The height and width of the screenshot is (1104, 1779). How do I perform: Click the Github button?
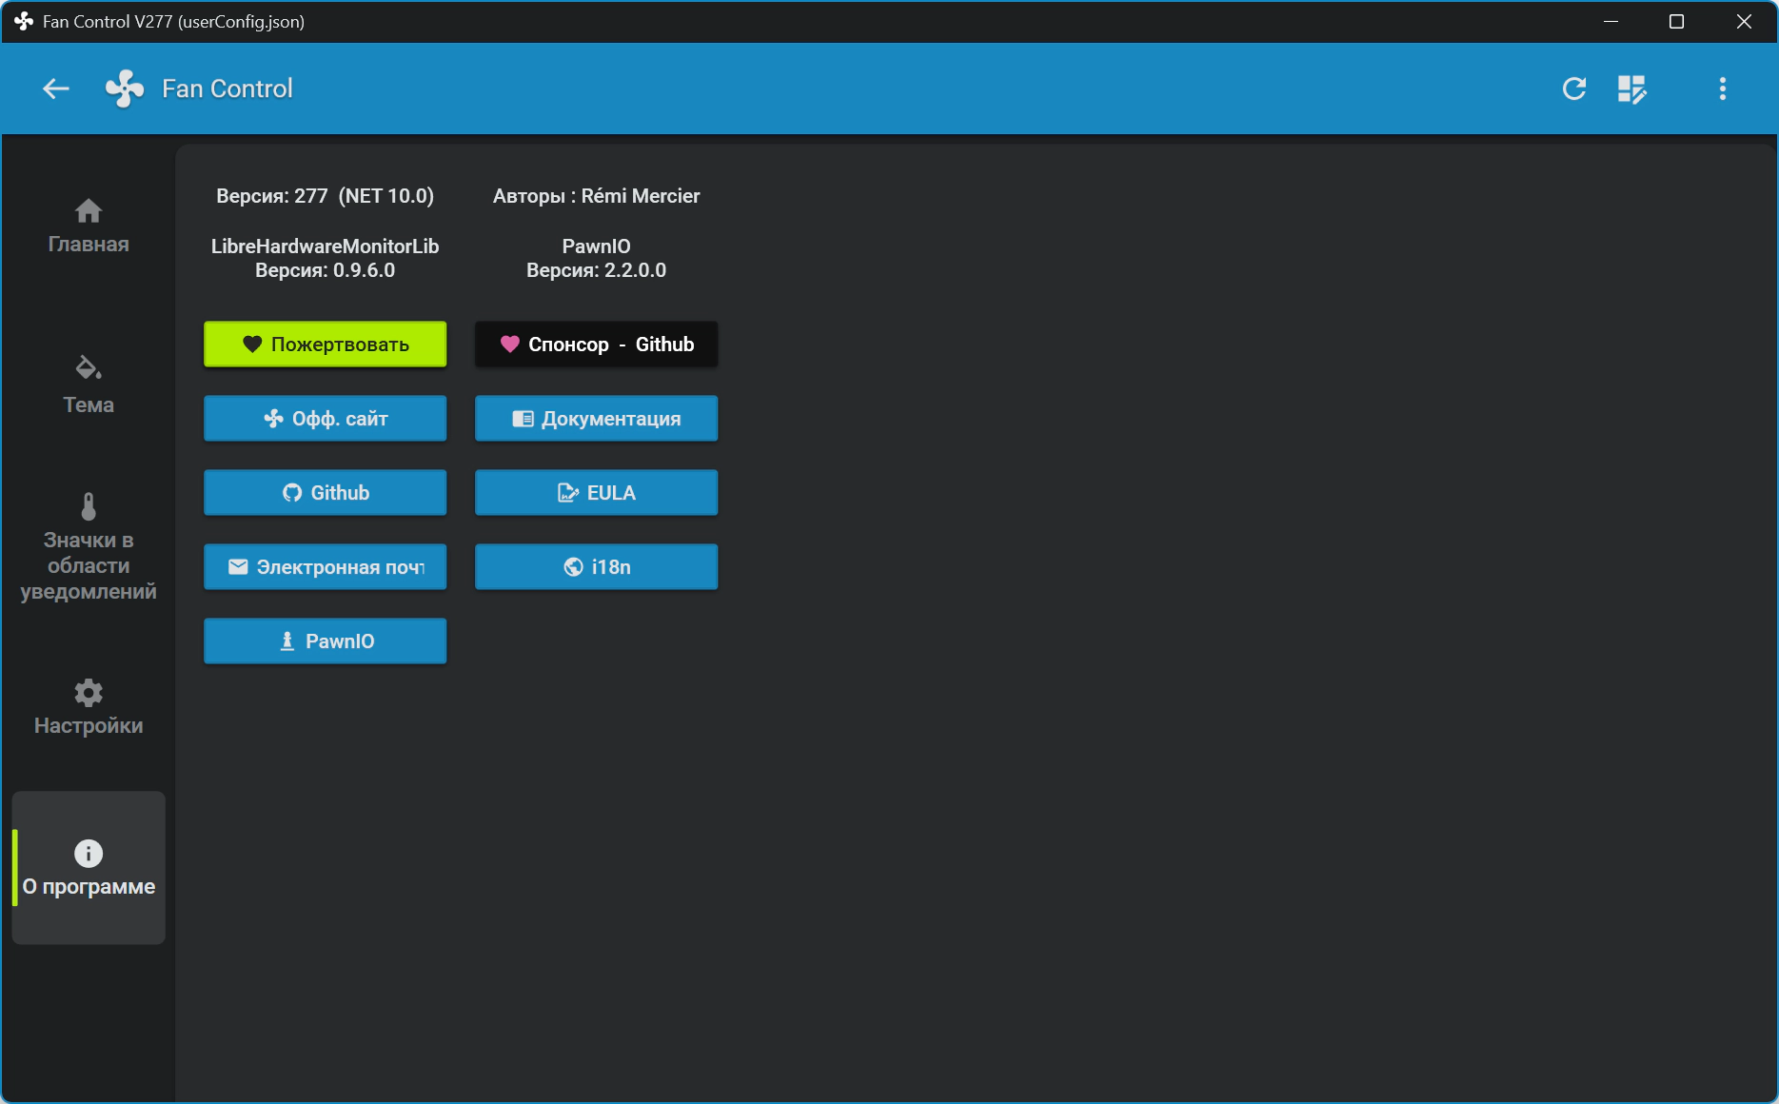325,492
